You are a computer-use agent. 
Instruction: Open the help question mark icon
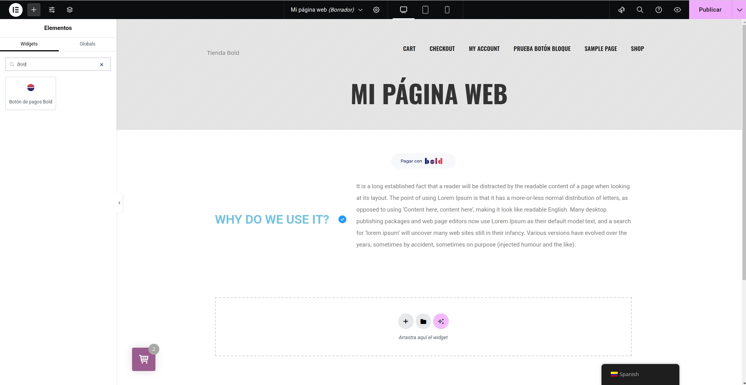click(x=659, y=10)
